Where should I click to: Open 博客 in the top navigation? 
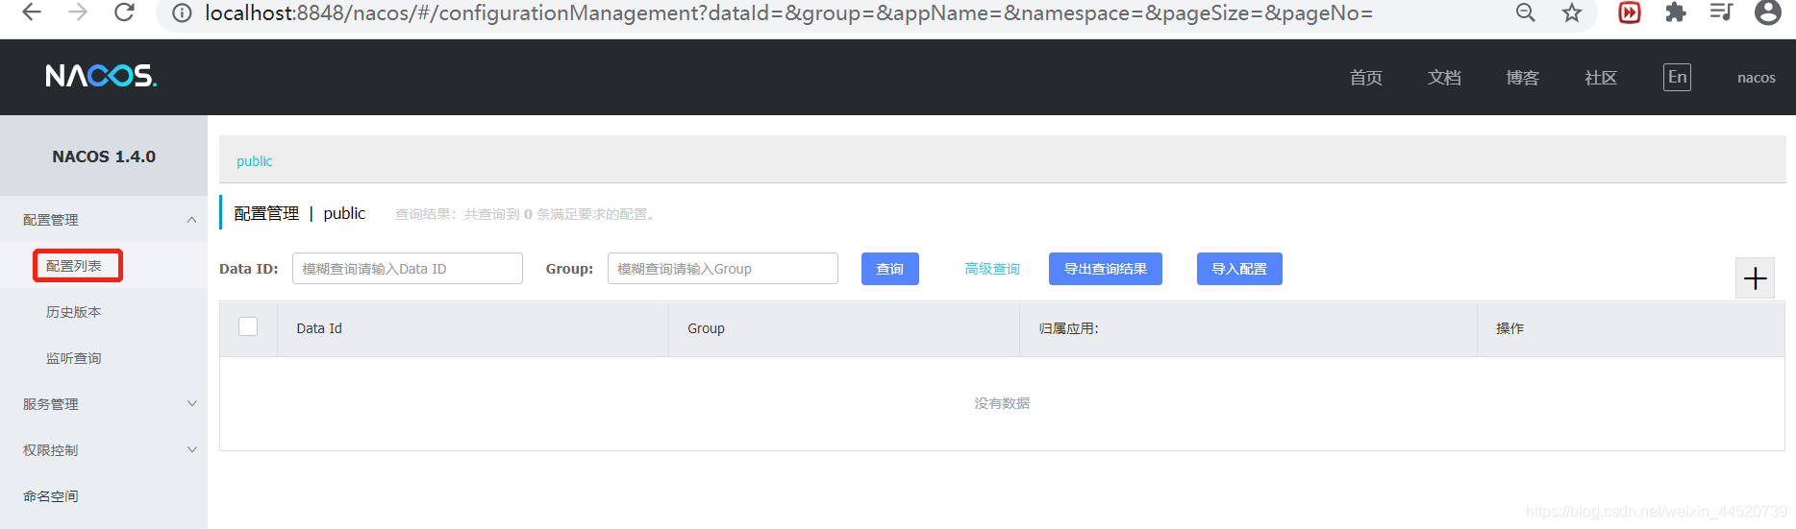point(1522,78)
